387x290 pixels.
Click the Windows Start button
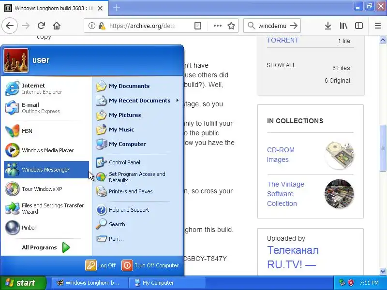pos(23,283)
